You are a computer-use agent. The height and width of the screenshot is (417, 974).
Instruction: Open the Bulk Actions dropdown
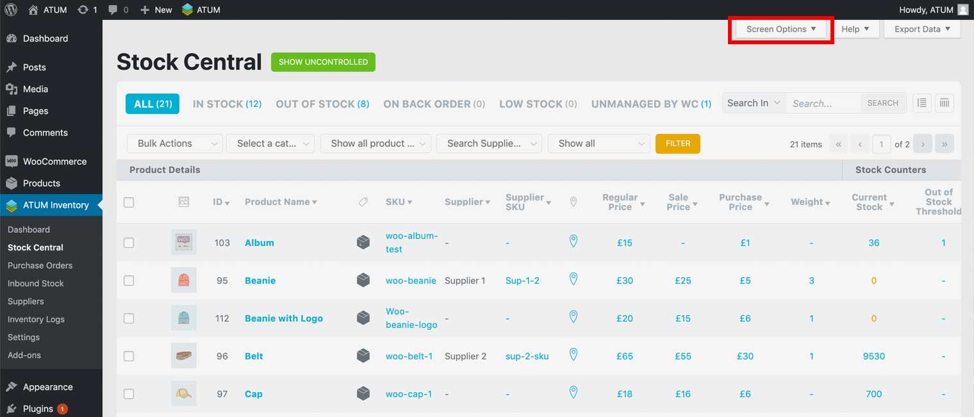point(175,143)
